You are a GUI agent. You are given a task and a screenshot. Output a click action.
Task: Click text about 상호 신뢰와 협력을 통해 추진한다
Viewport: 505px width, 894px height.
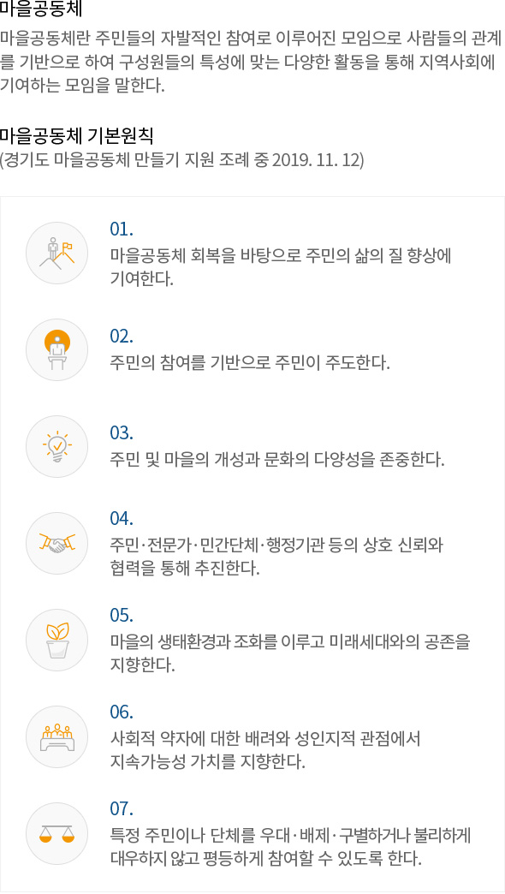click(277, 557)
